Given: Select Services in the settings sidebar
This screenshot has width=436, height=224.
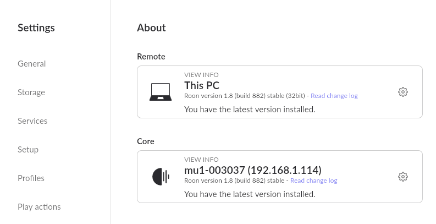Looking at the screenshot, I should coord(32,121).
